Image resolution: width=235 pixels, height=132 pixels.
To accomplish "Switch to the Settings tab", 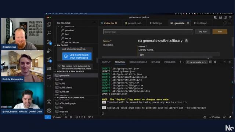I will point(156,23).
